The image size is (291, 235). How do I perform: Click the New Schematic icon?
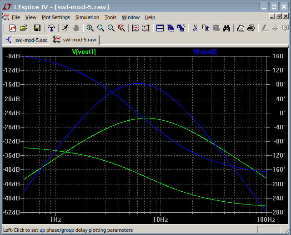[x=12, y=28]
